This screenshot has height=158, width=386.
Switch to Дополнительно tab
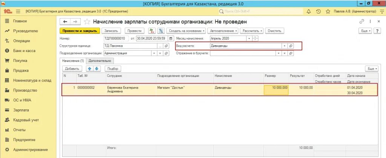tap(100, 61)
